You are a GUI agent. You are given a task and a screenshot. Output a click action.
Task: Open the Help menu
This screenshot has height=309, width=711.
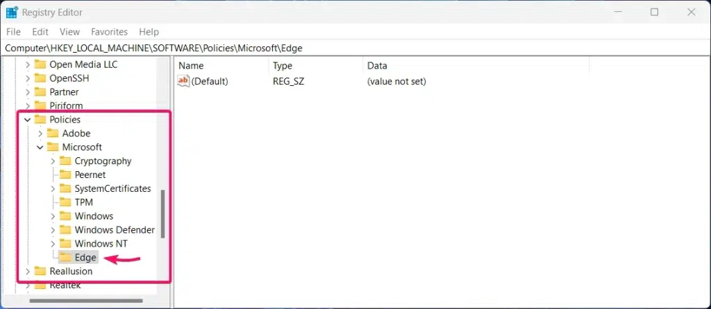[x=149, y=32]
